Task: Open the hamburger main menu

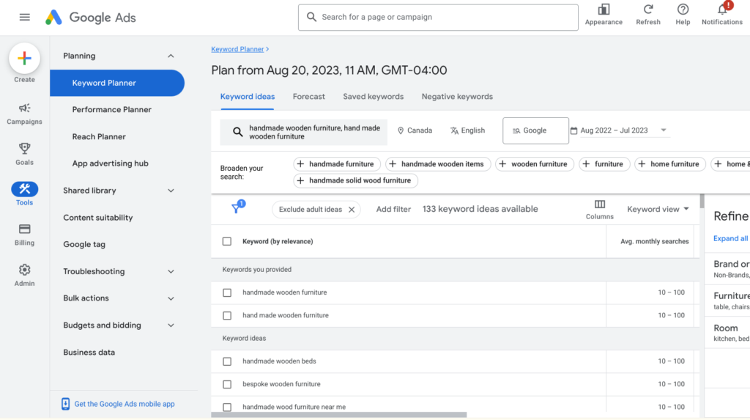Action: 24,18
